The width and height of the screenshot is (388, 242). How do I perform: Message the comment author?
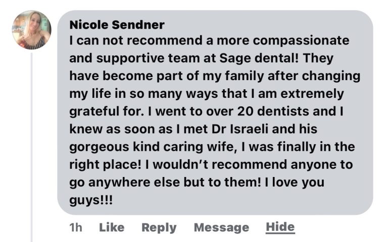pos(221,227)
